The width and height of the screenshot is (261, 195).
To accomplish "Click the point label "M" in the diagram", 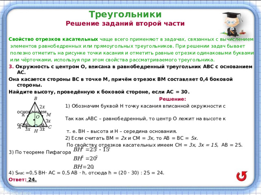I will click(49, 115).
